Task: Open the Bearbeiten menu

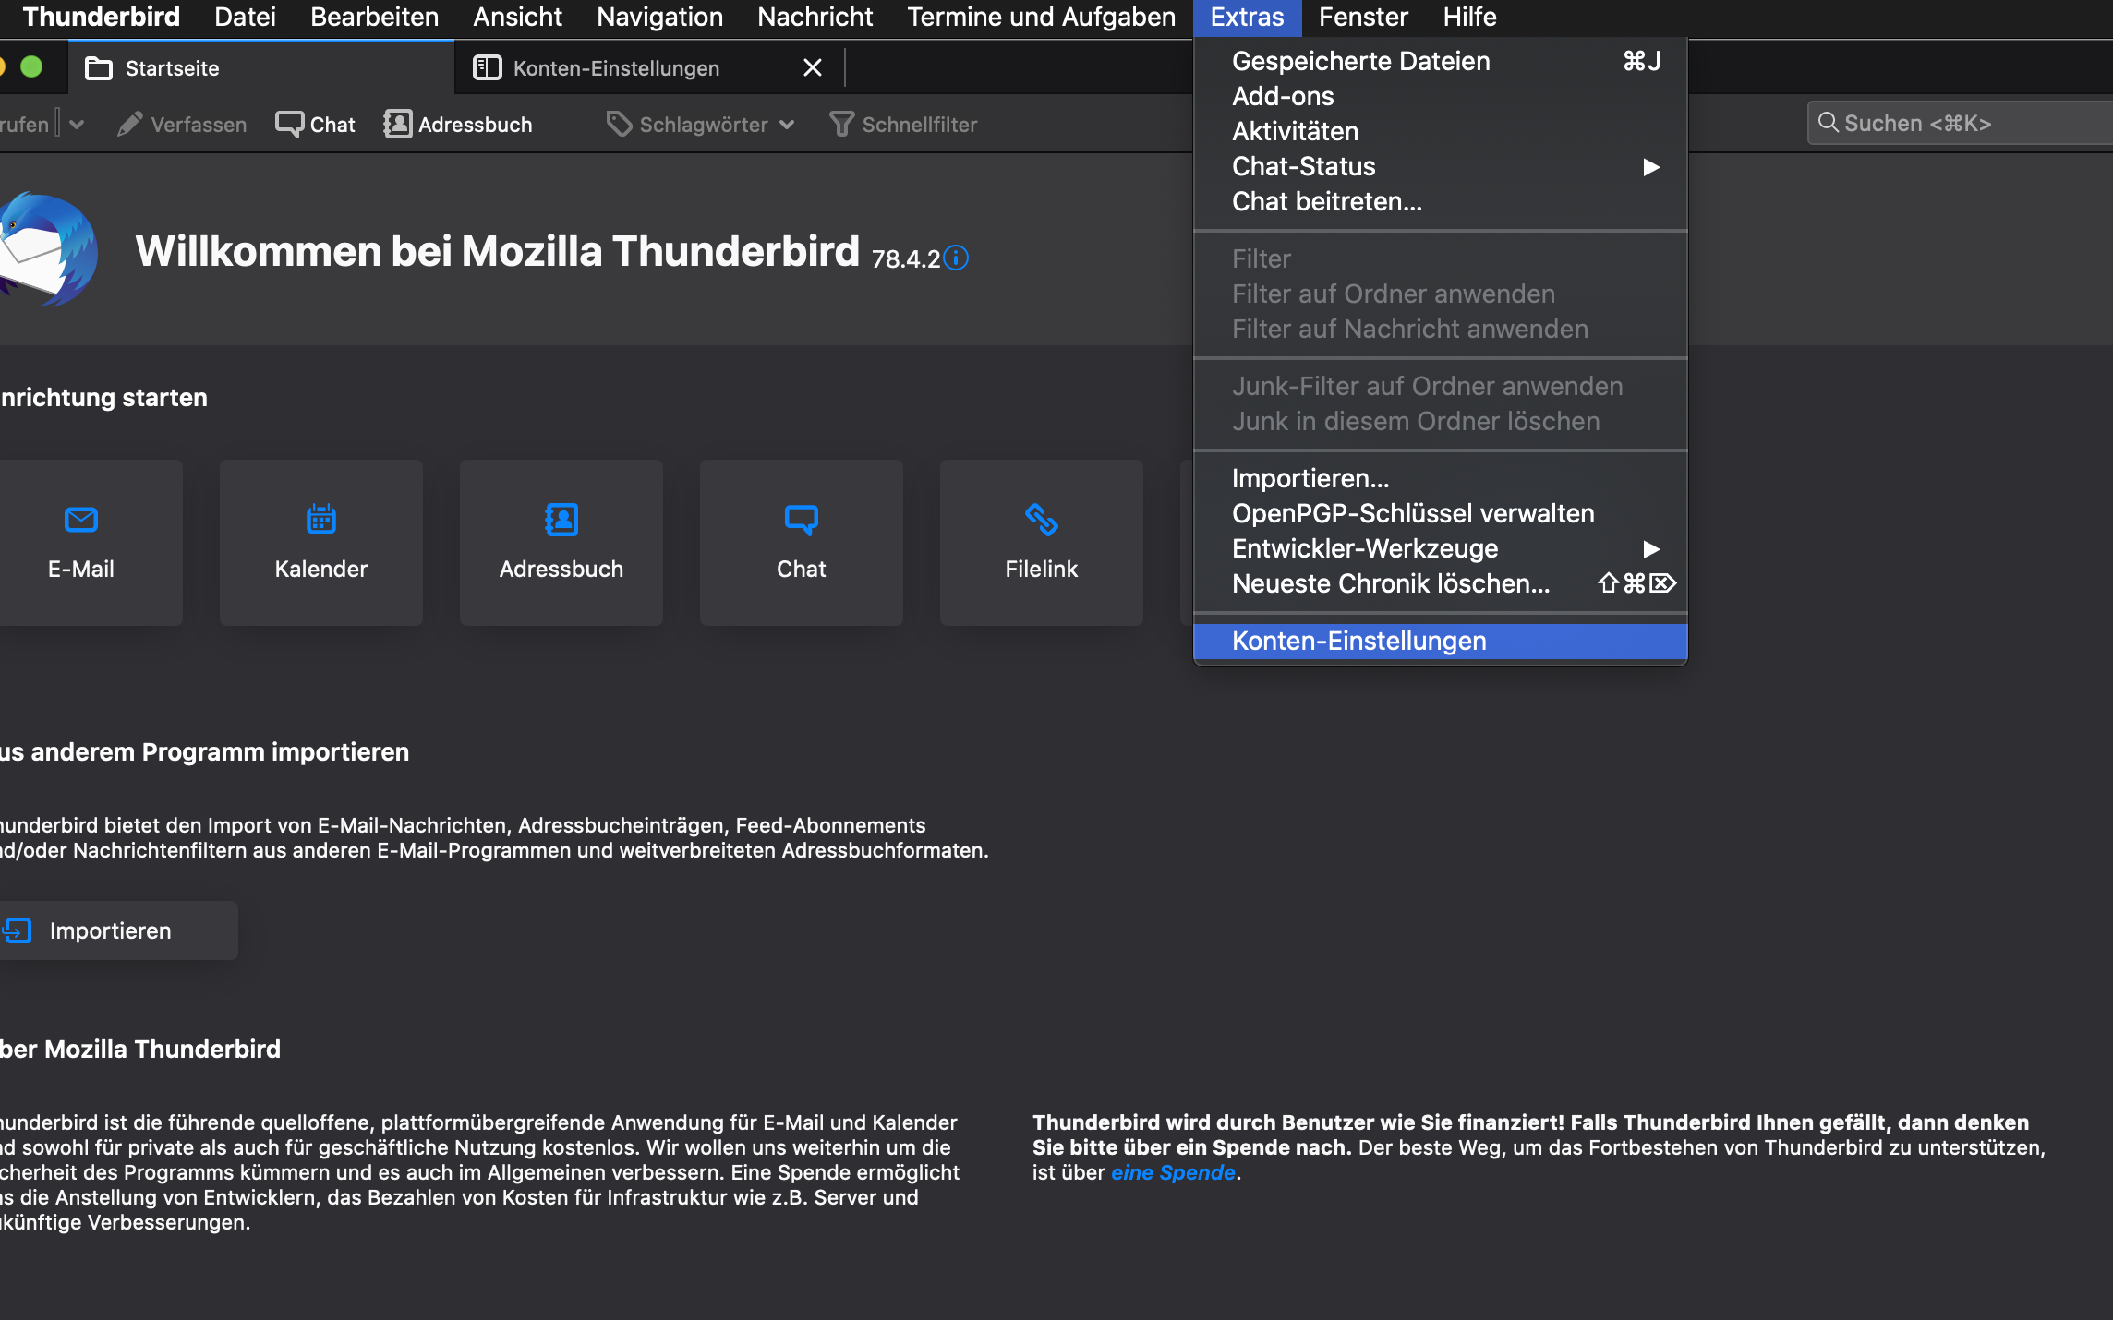Action: (x=374, y=17)
